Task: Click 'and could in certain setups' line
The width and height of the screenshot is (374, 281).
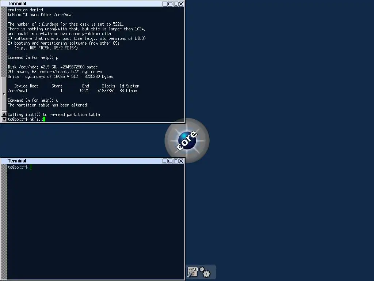Action: 60,34
